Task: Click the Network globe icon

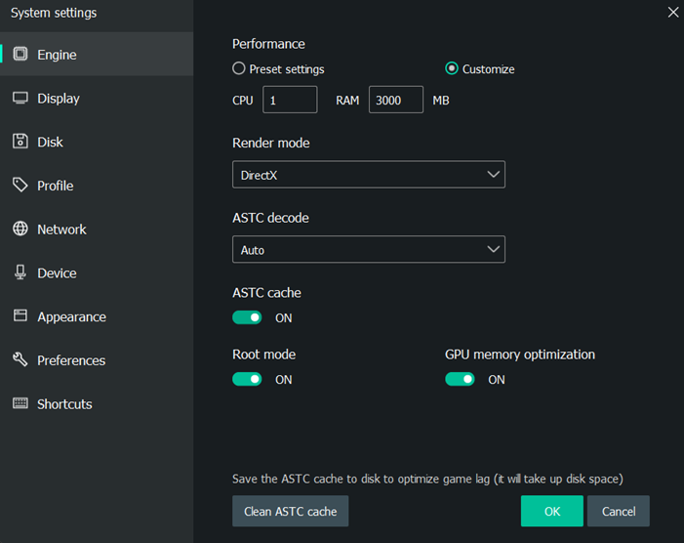Action: [x=20, y=229]
